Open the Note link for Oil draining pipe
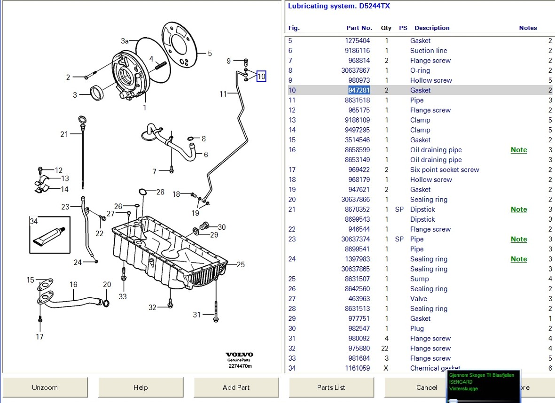 coord(518,150)
